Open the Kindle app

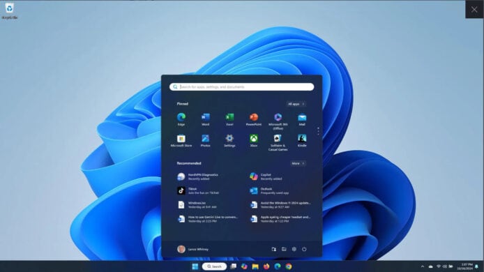(x=302, y=140)
